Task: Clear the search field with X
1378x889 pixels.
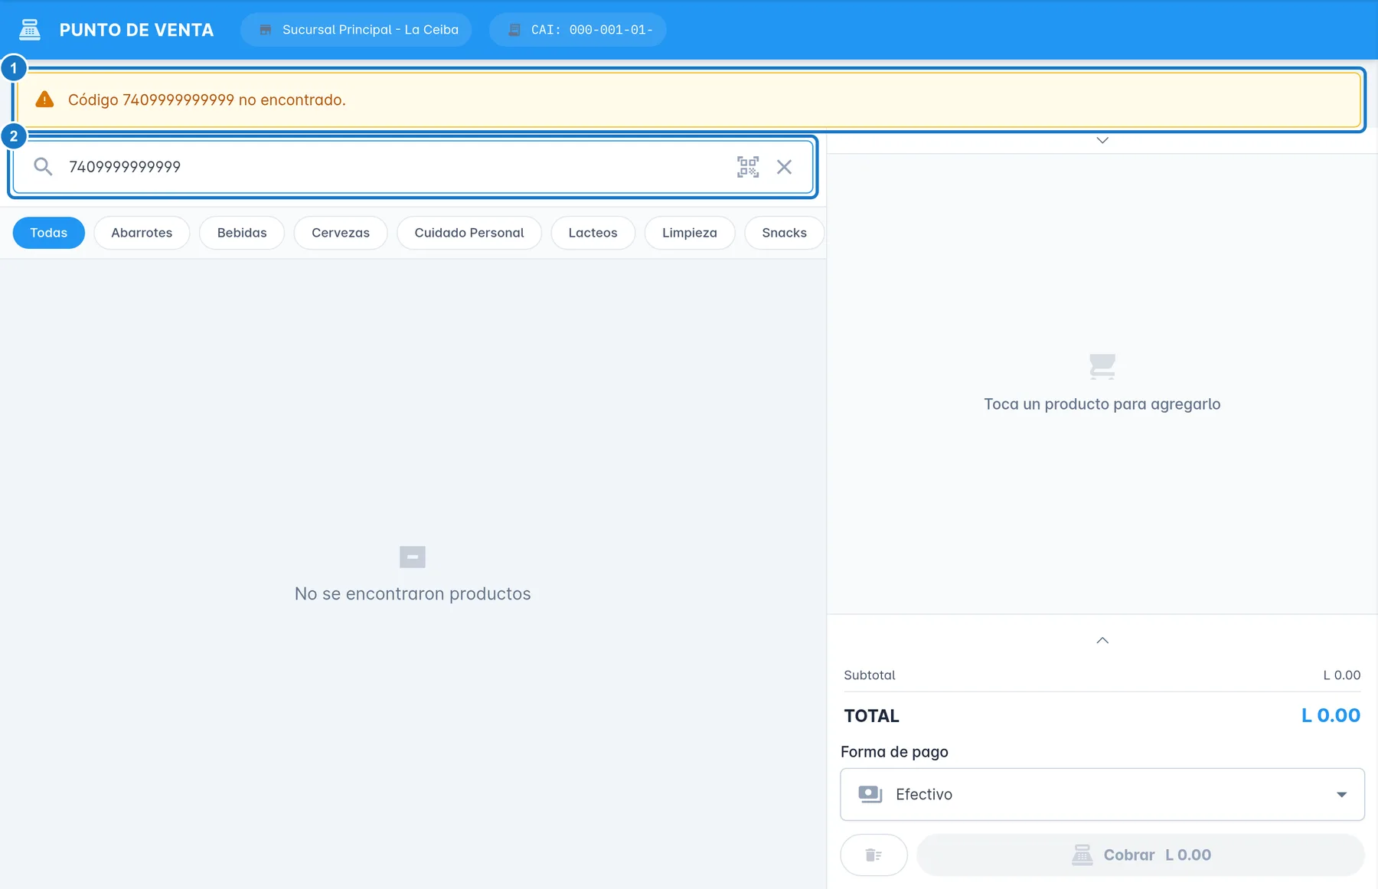Action: click(784, 167)
